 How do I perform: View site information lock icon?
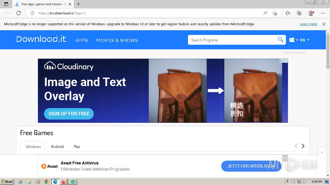point(32,13)
